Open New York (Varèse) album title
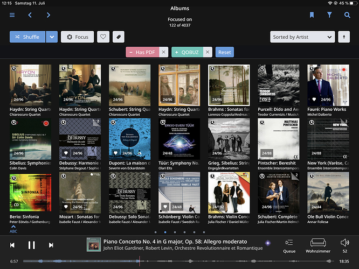The height and width of the screenshot is (269, 359). tap(328, 163)
